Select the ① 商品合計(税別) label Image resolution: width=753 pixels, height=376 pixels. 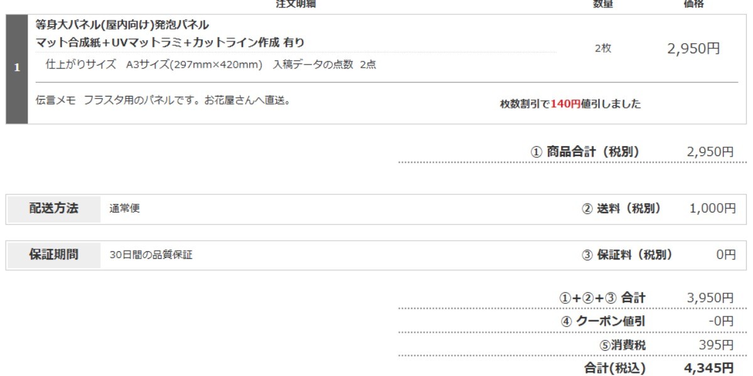[585, 152]
